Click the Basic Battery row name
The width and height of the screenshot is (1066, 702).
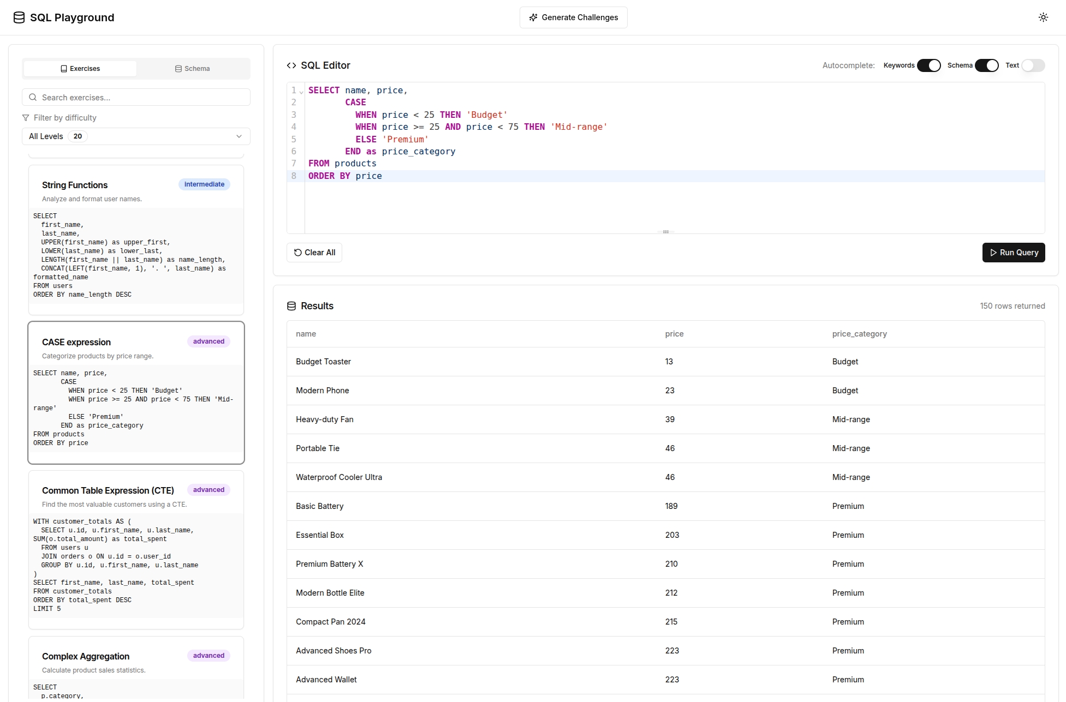[x=319, y=506]
